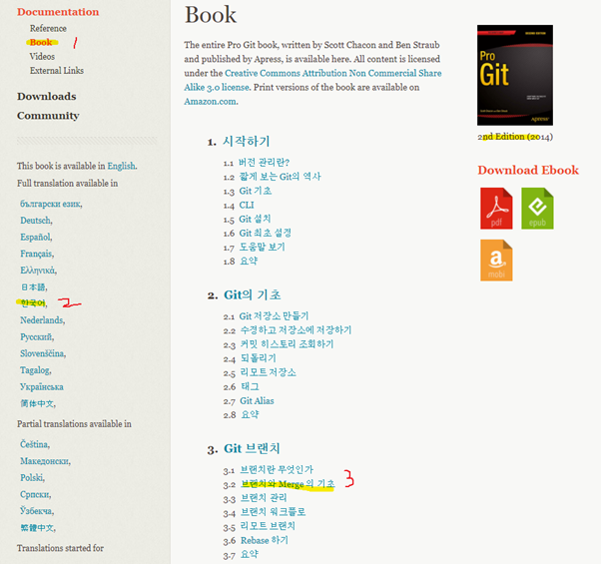Download the green epub ebook icon
This screenshot has width=601, height=564.
[537, 209]
